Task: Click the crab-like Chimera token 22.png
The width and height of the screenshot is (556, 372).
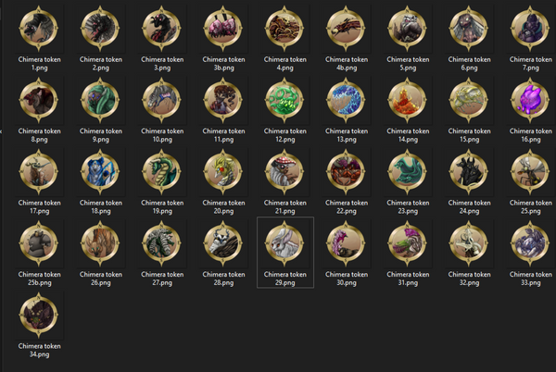Action: (346, 172)
